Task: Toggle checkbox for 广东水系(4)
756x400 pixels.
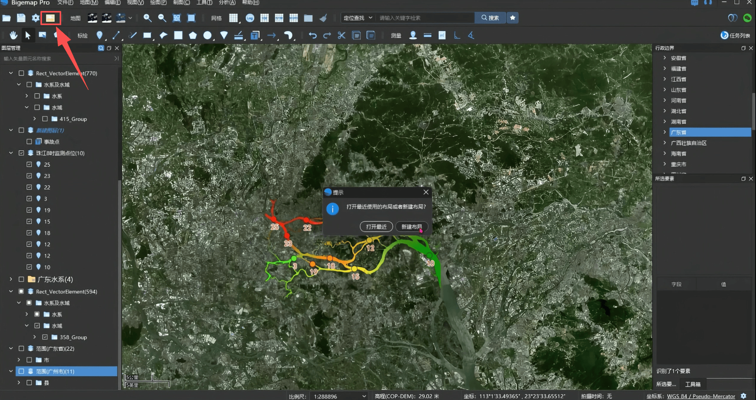Action: pyautogui.click(x=21, y=279)
